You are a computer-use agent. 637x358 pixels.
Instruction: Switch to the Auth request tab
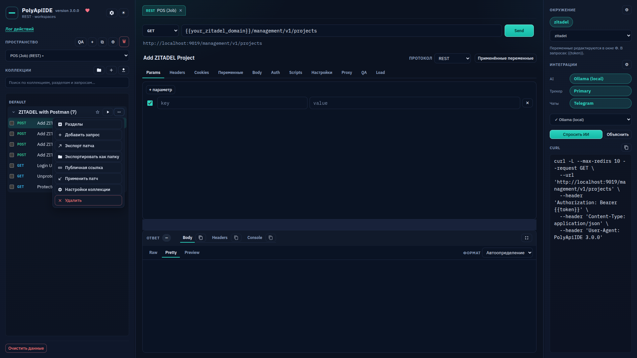coord(275,73)
